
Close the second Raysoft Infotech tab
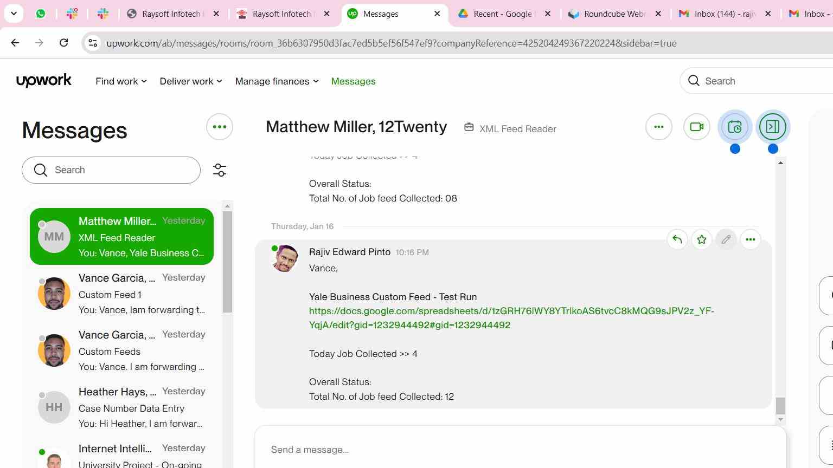326,14
